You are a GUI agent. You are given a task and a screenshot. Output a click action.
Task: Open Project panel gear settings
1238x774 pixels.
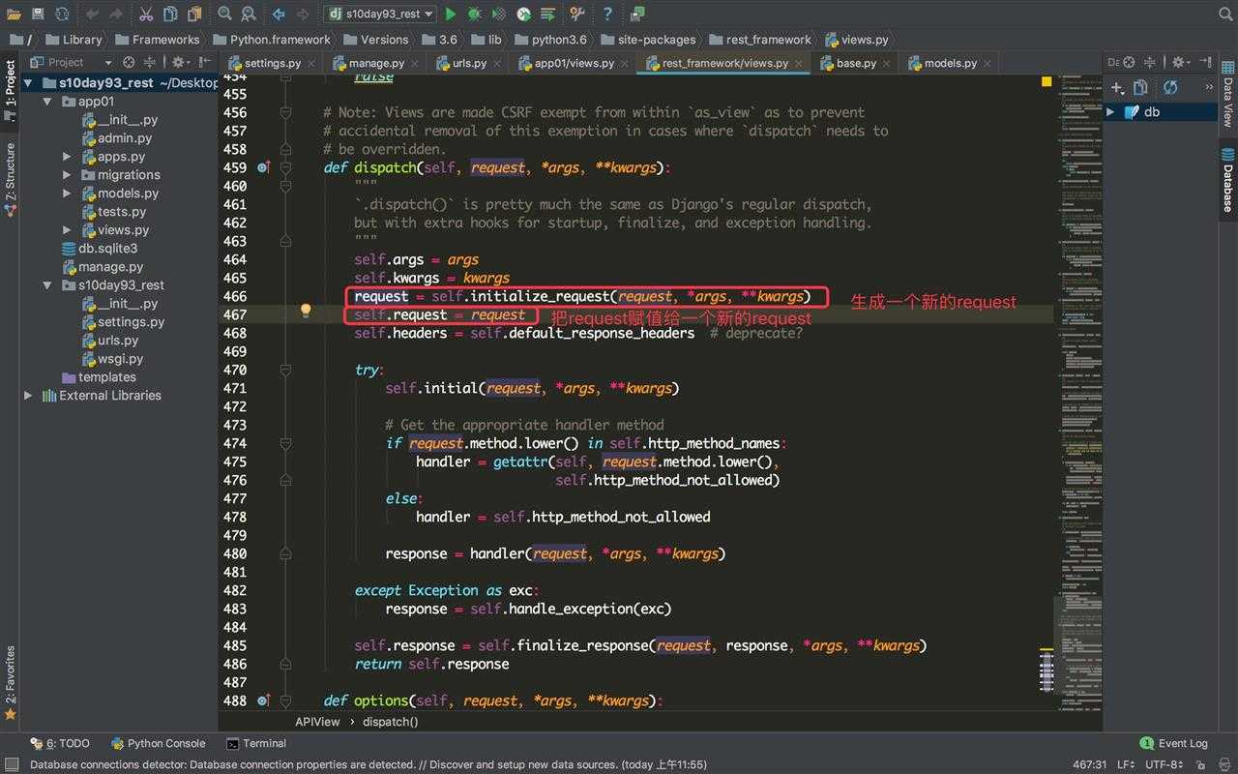tap(179, 62)
